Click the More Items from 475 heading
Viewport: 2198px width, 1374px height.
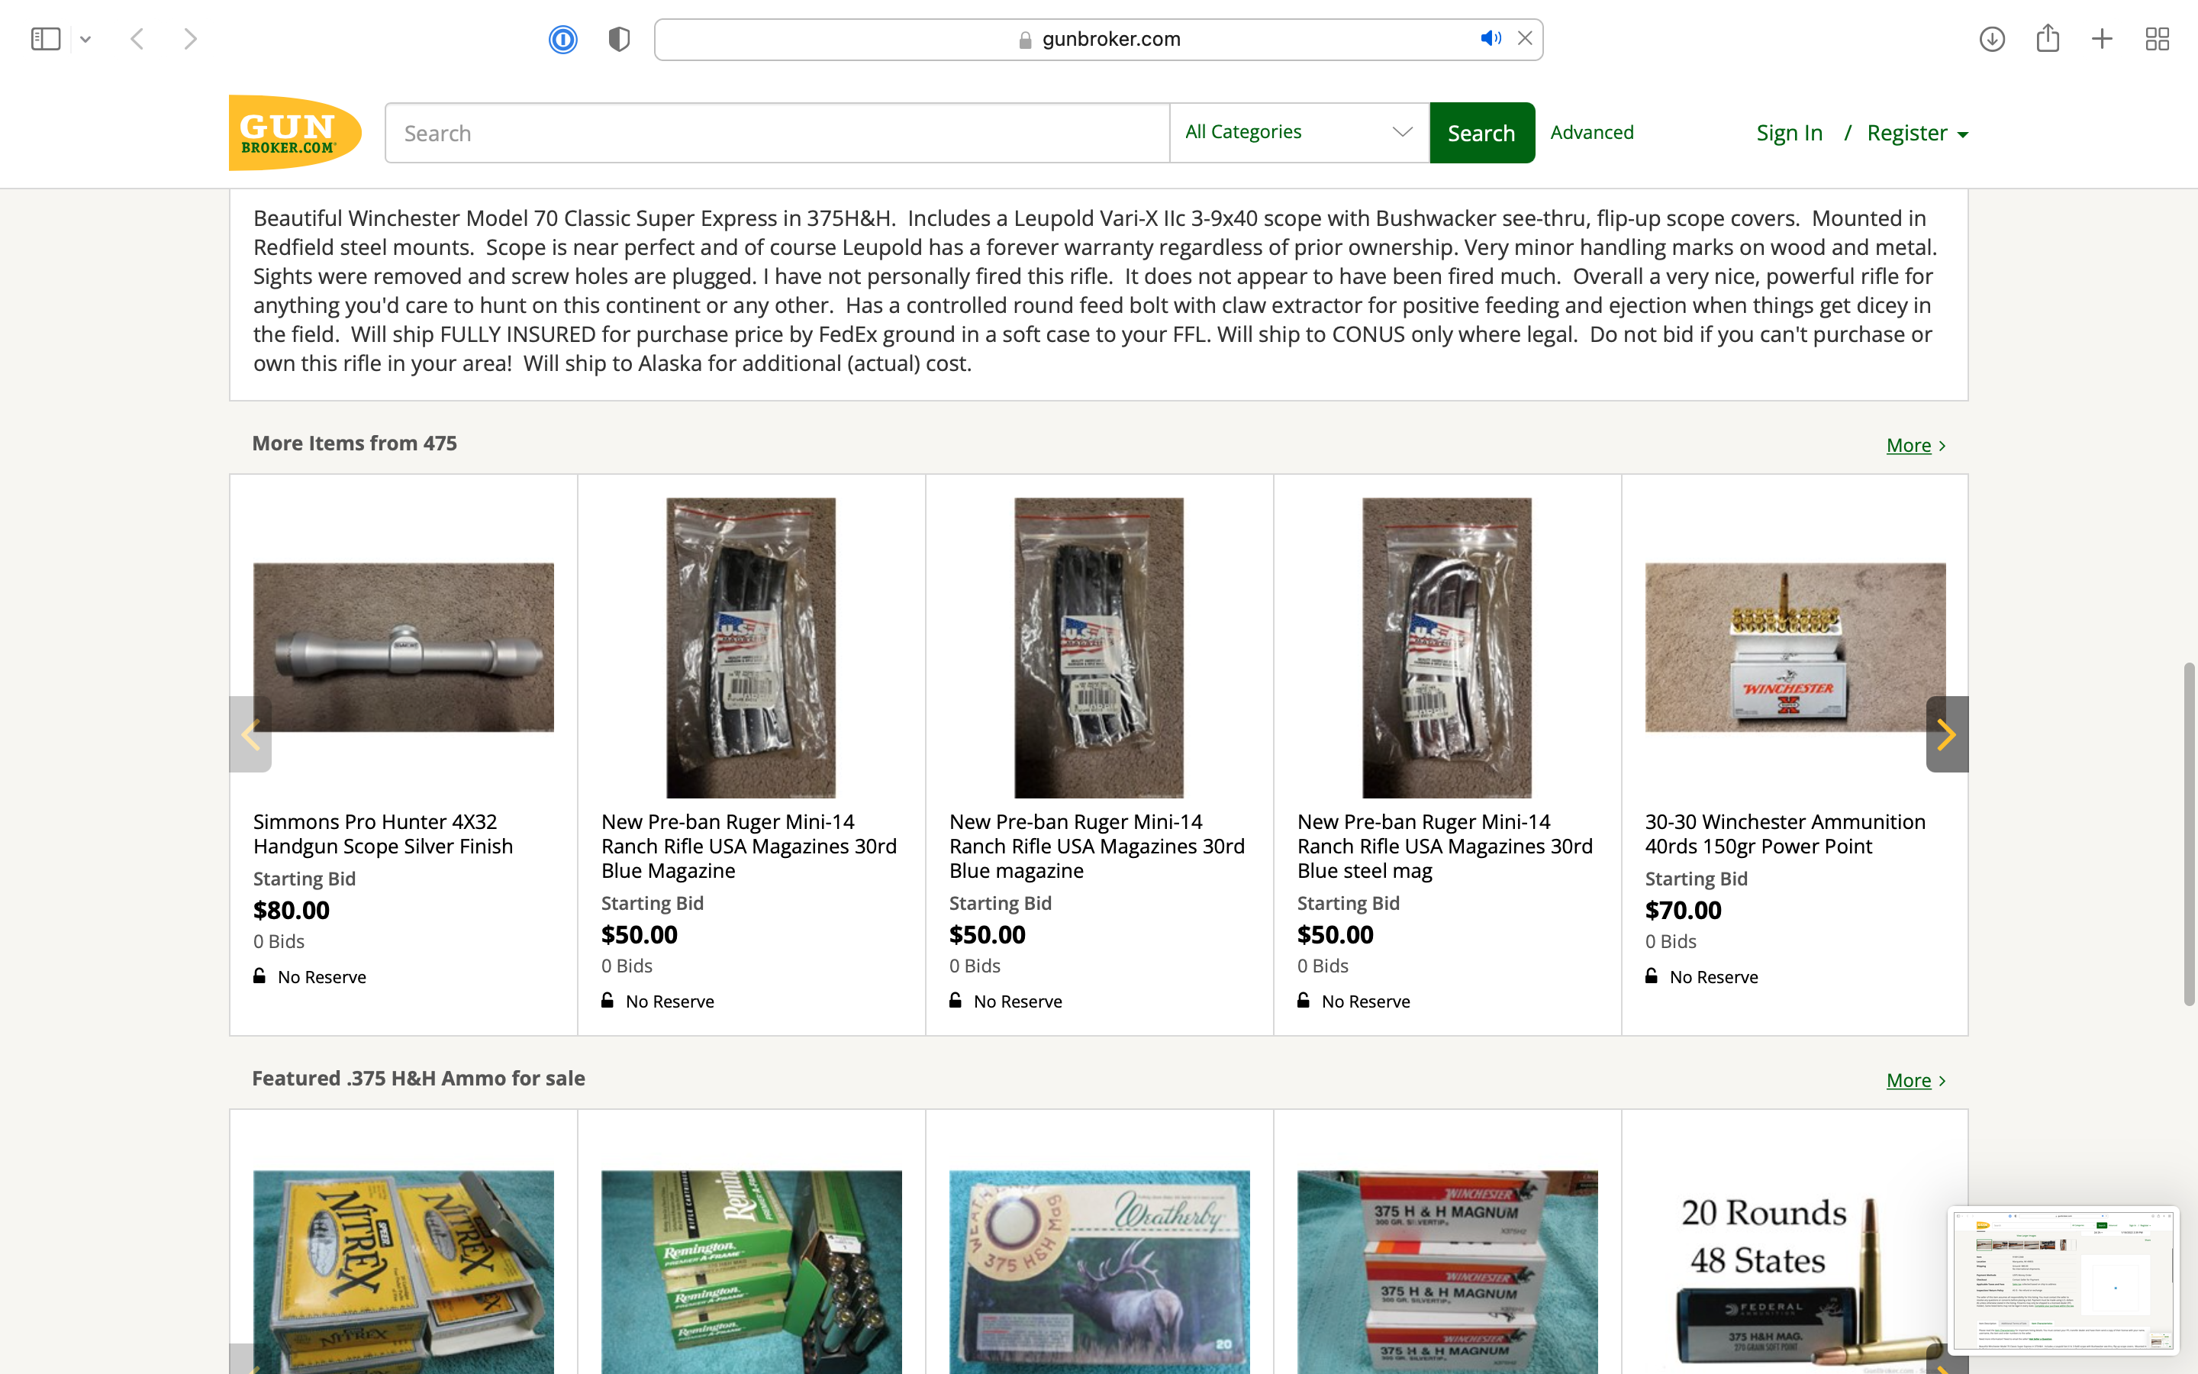tap(354, 443)
